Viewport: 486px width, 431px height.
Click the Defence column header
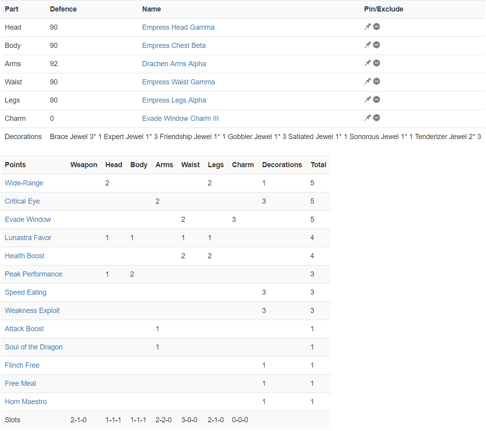tap(63, 9)
